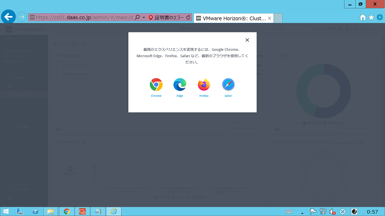385x216 pixels.
Task: Open Google Chrome from taskbar
Action: (x=67, y=211)
